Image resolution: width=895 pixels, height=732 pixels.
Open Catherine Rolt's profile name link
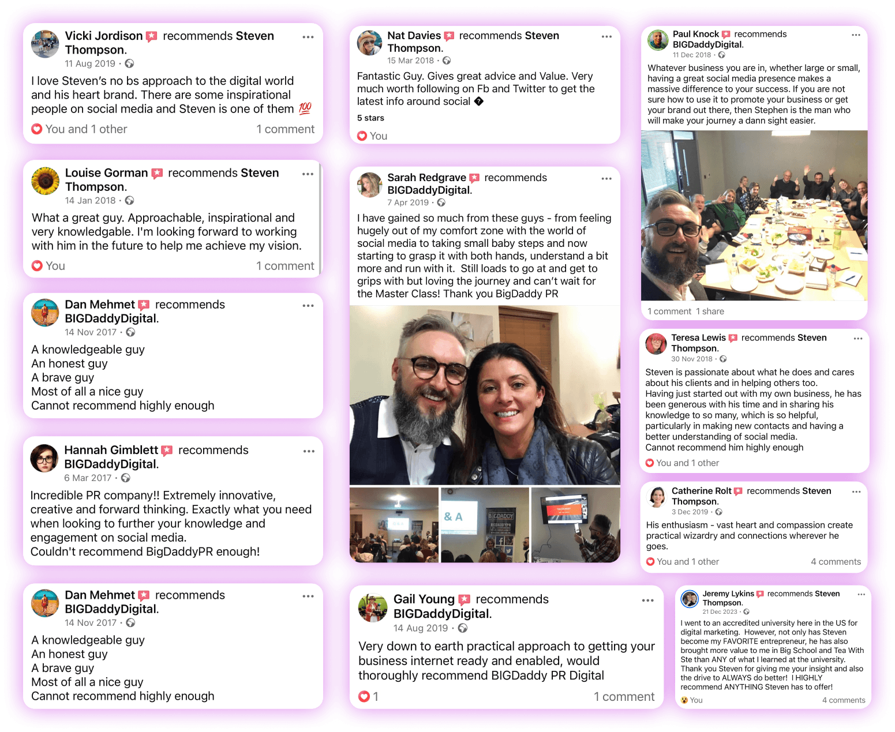coord(701,491)
